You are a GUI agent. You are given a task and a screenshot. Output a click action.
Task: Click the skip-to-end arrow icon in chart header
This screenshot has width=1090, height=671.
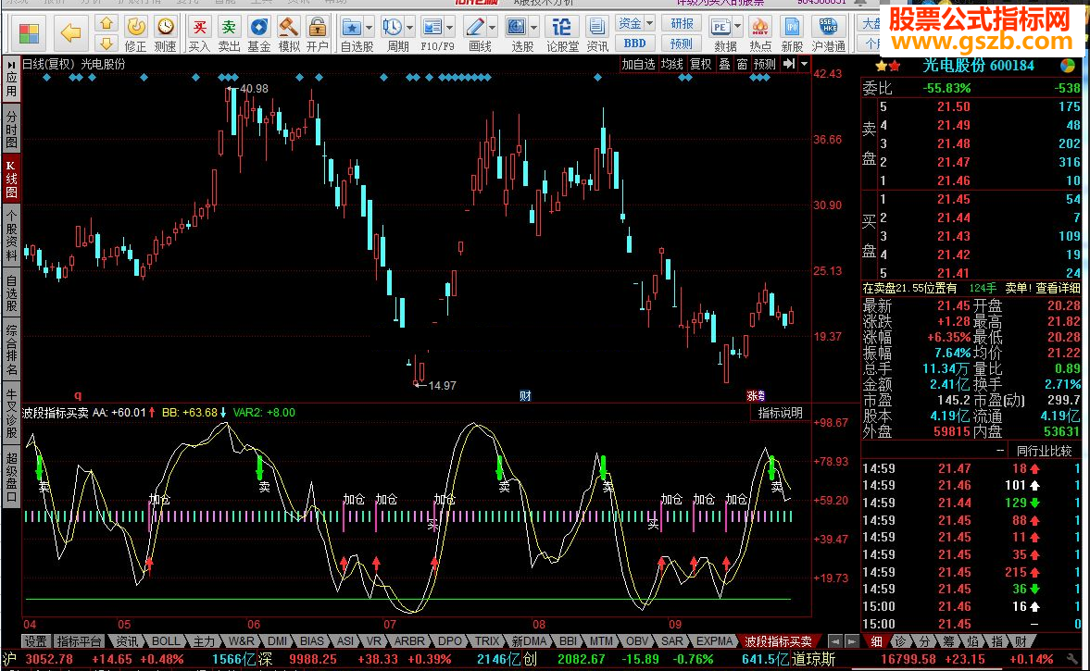click(x=789, y=64)
